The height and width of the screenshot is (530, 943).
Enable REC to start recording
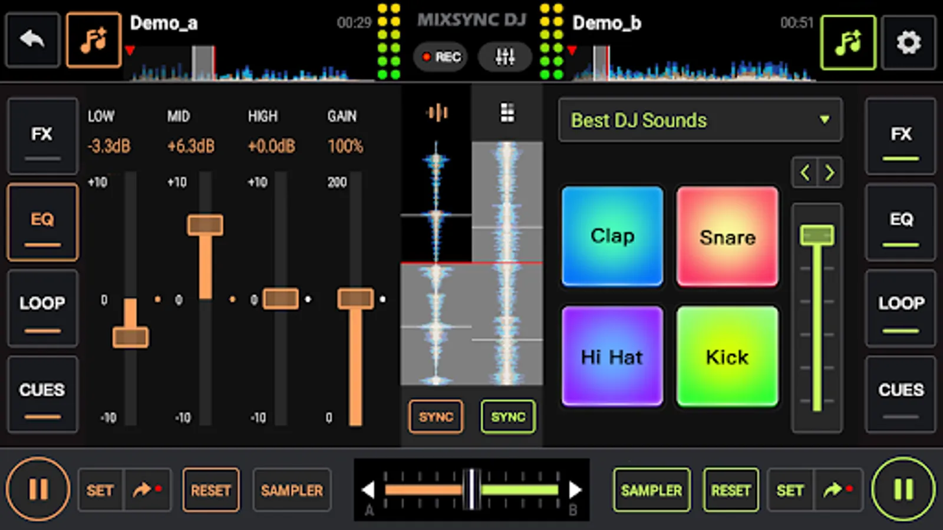coord(440,57)
